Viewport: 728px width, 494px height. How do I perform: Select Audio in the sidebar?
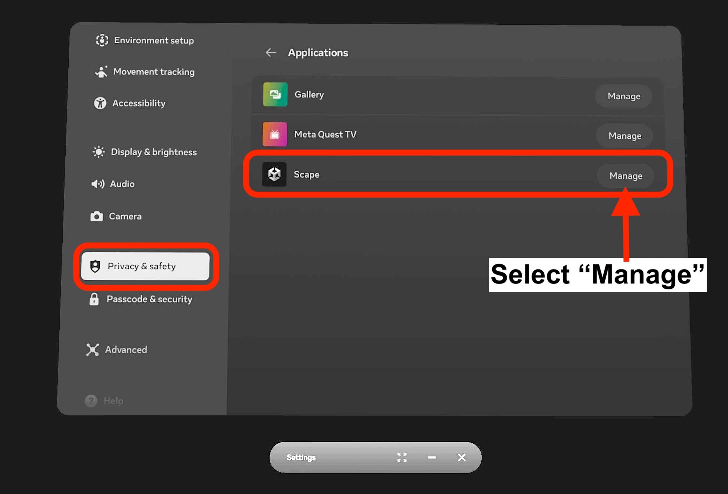click(x=113, y=184)
